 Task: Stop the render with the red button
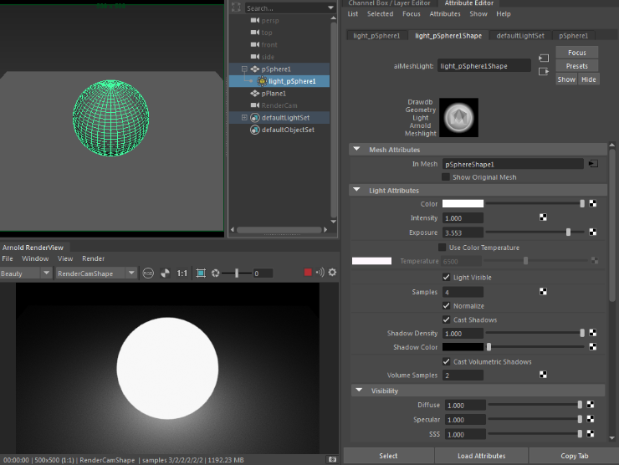308,273
